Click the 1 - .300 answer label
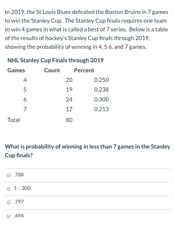The width and height of the screenshot is (175, 227). pyautogui.click(x=22, y=188)
